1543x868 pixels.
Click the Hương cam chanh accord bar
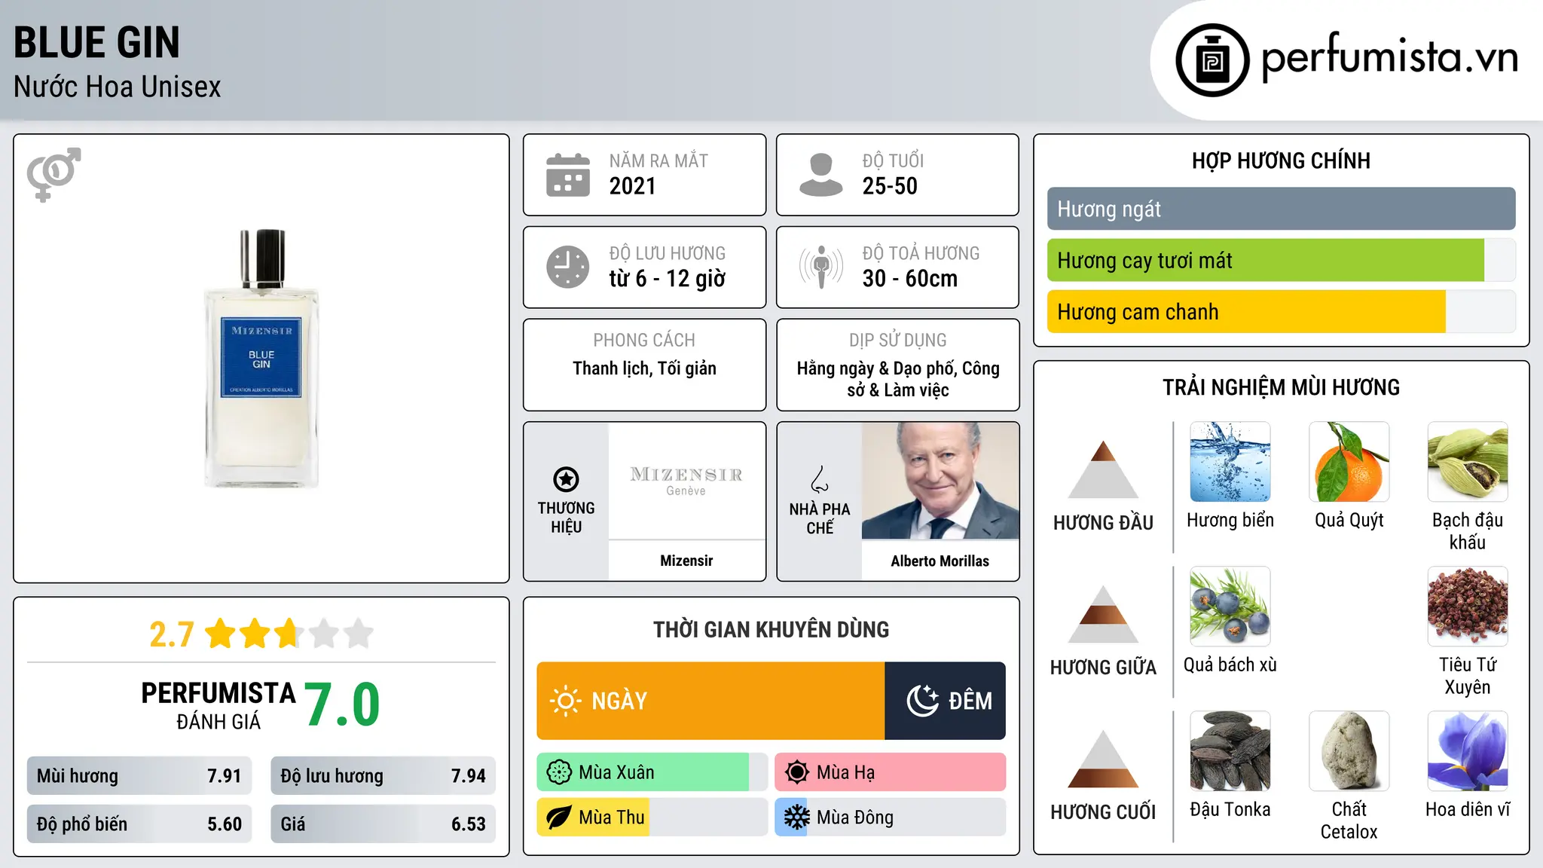click(x=1281, y=311)
